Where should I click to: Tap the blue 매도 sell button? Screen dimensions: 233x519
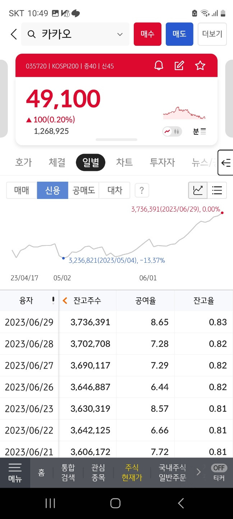coord(179,34)
